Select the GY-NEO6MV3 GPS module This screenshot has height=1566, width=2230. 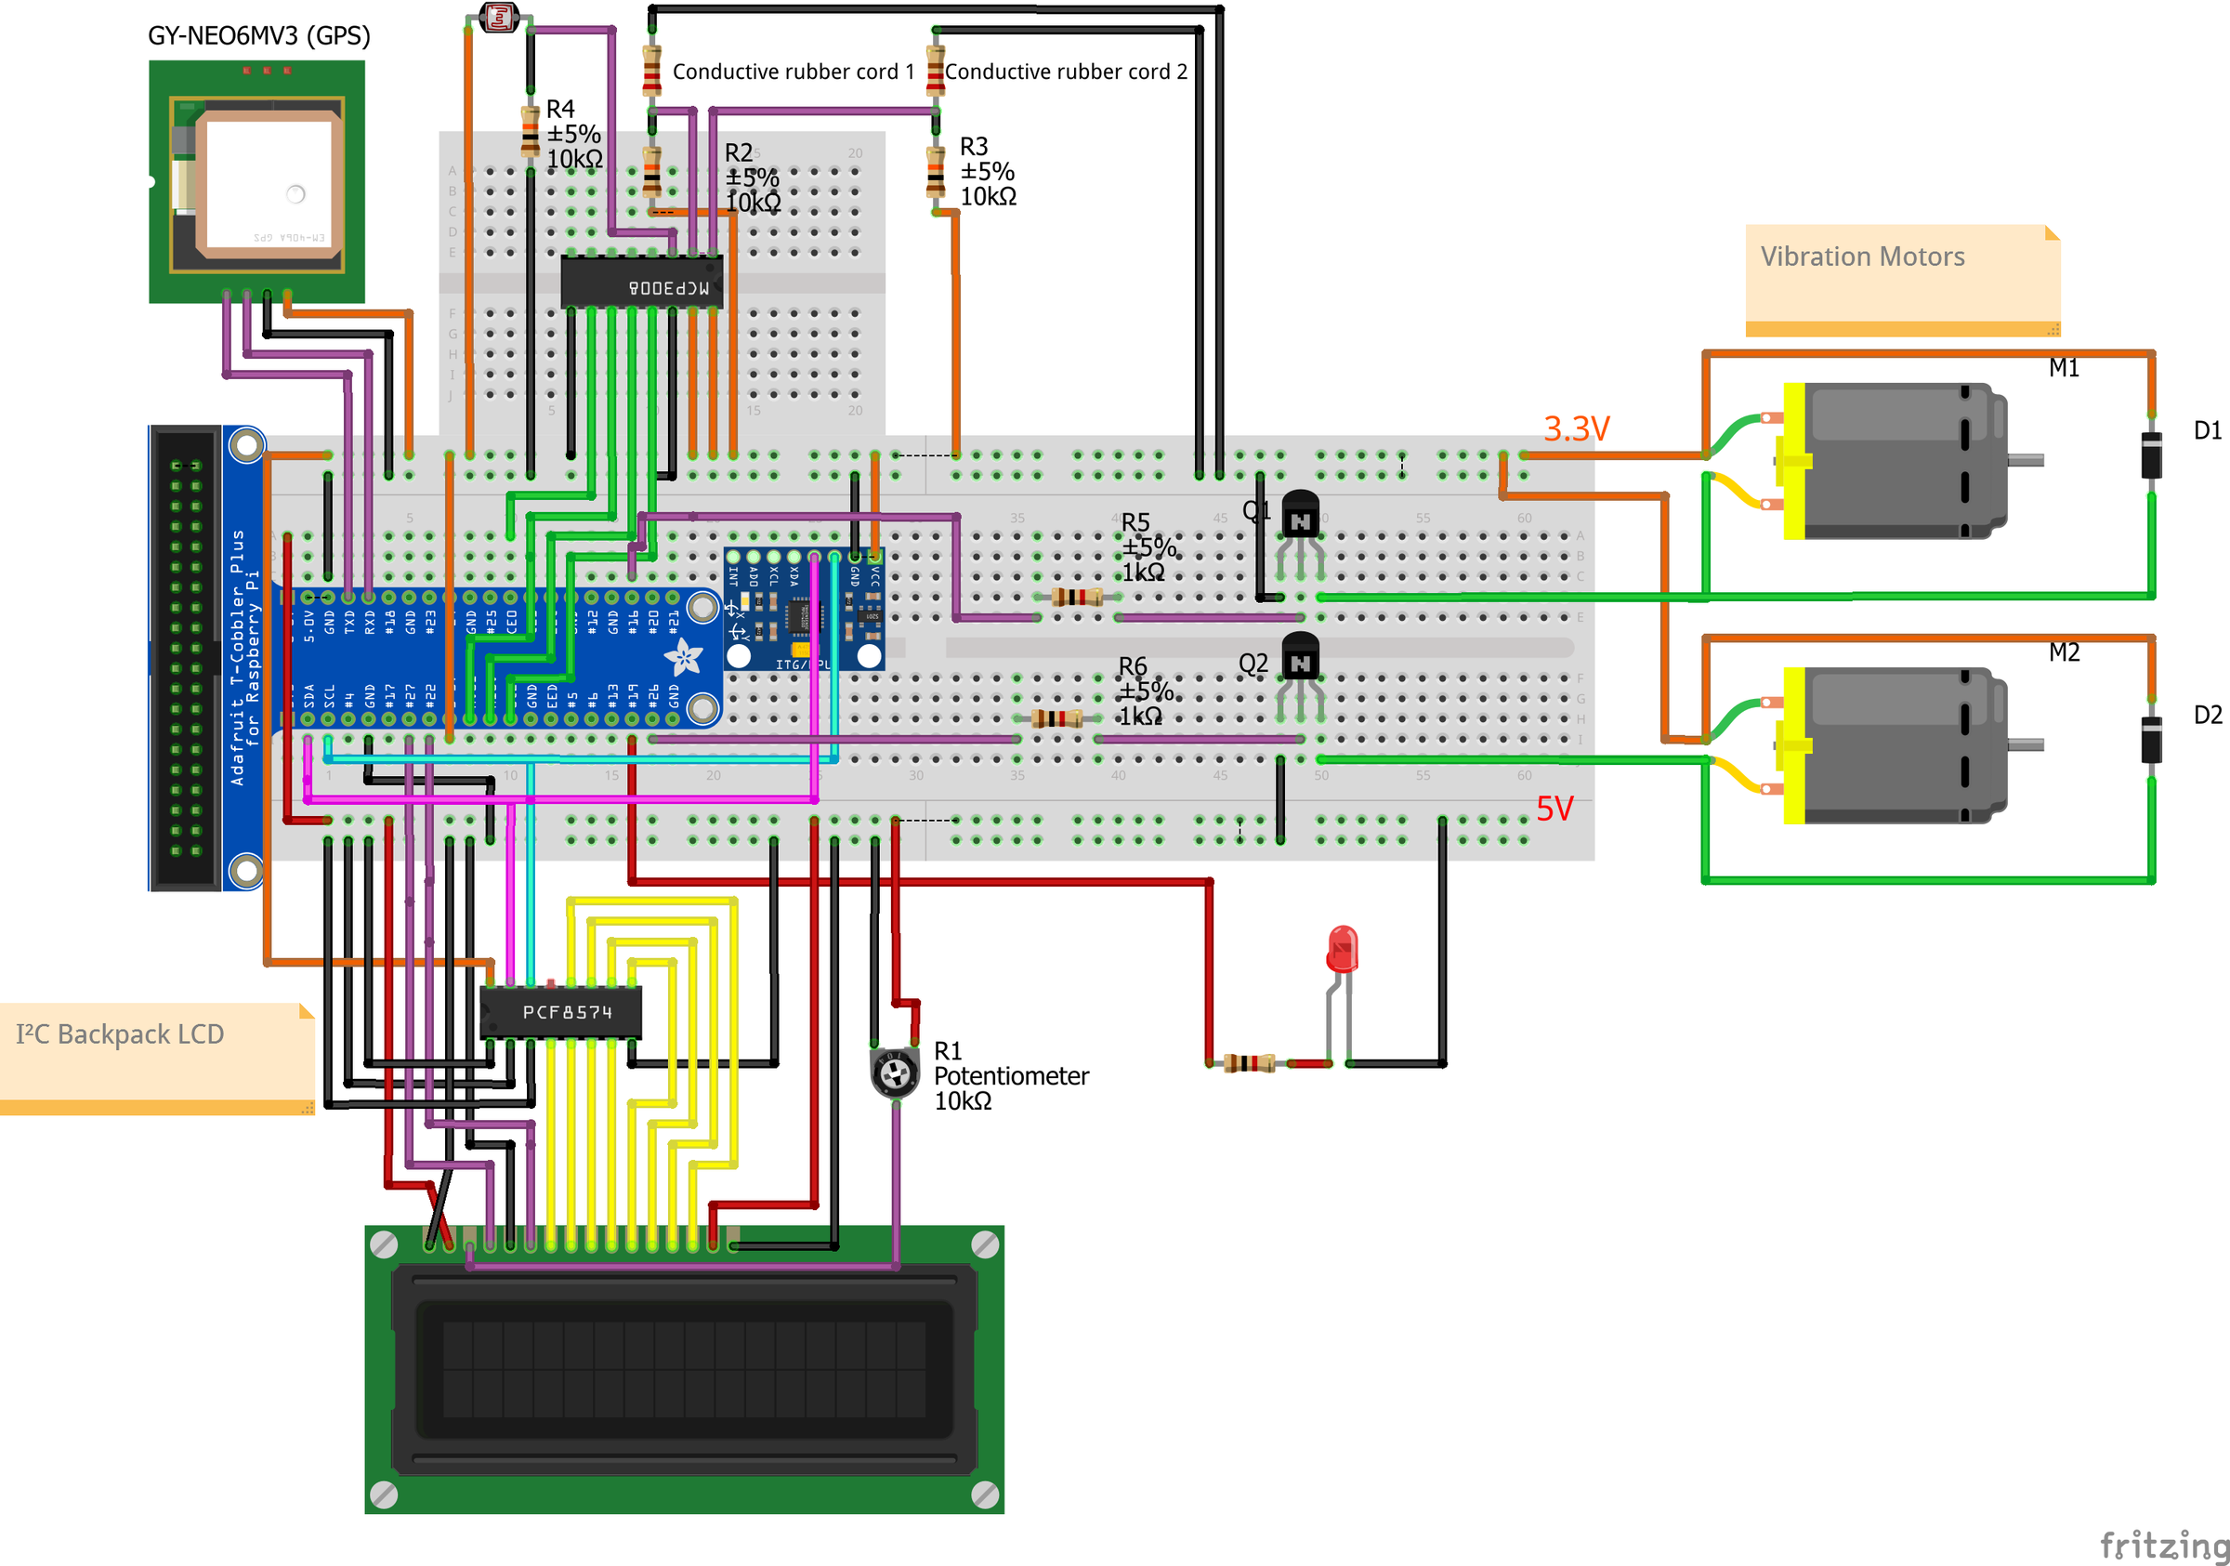coord(256,181)
